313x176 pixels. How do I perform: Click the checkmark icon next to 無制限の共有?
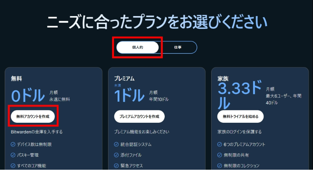(x=220, y=155)
